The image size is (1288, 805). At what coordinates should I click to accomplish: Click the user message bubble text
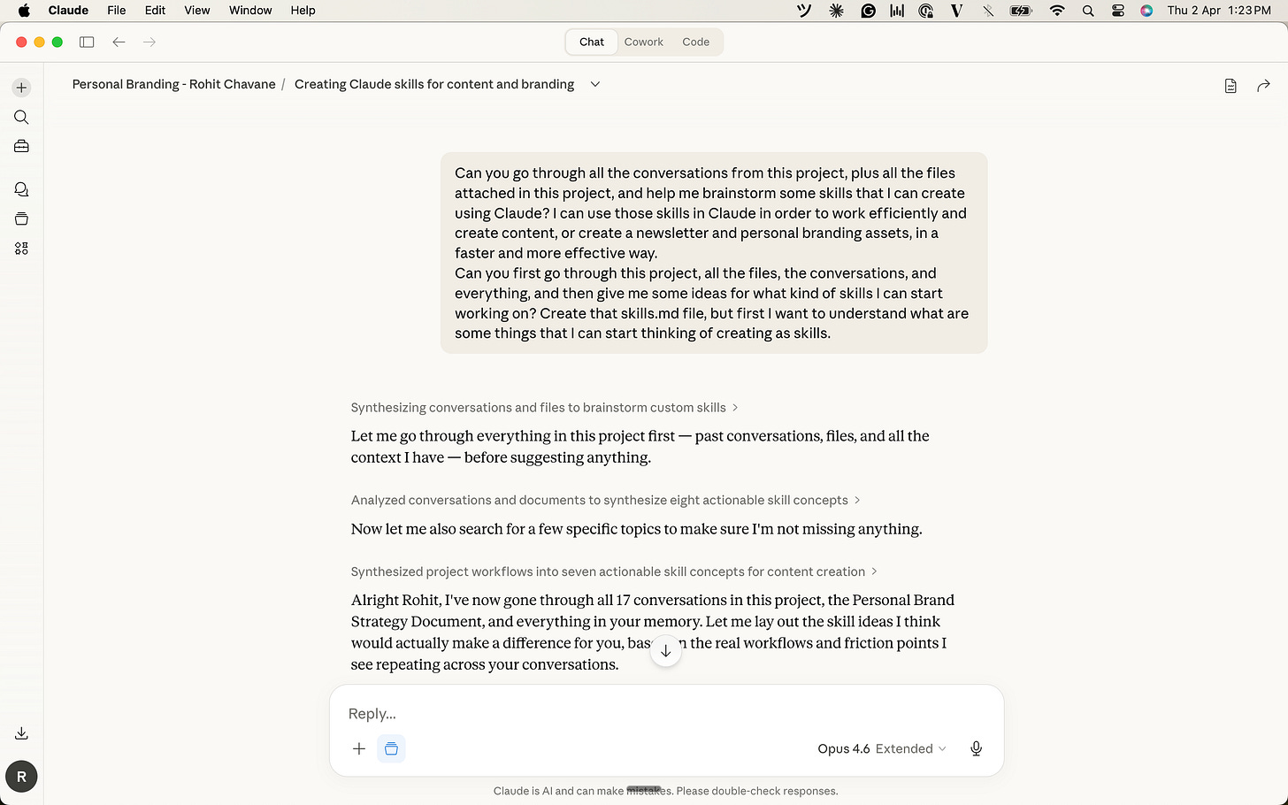714,253
